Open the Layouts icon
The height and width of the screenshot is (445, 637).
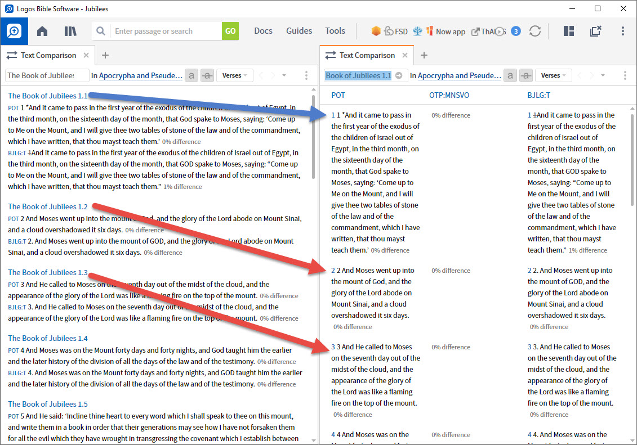click(x=568, y=31)
